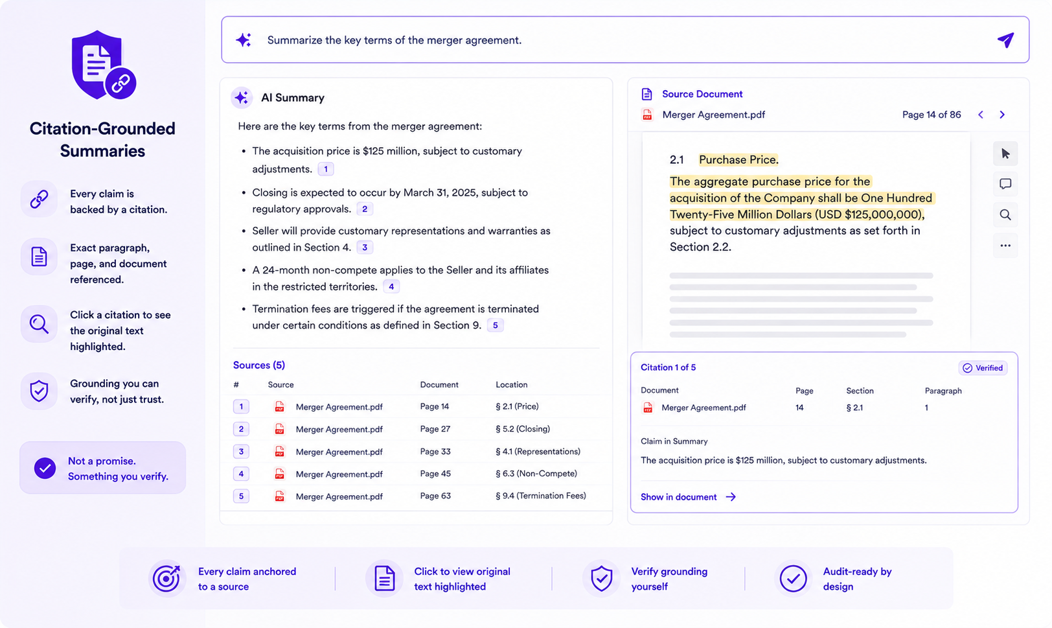Image resolution: width=1052 pixels, height=628 pixels.
Task: Click PDF icon in Citation 1 of 5 card
Action: (648, 408)
